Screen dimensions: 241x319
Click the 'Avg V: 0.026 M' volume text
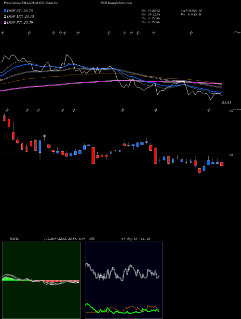click(x=191, y=10)
